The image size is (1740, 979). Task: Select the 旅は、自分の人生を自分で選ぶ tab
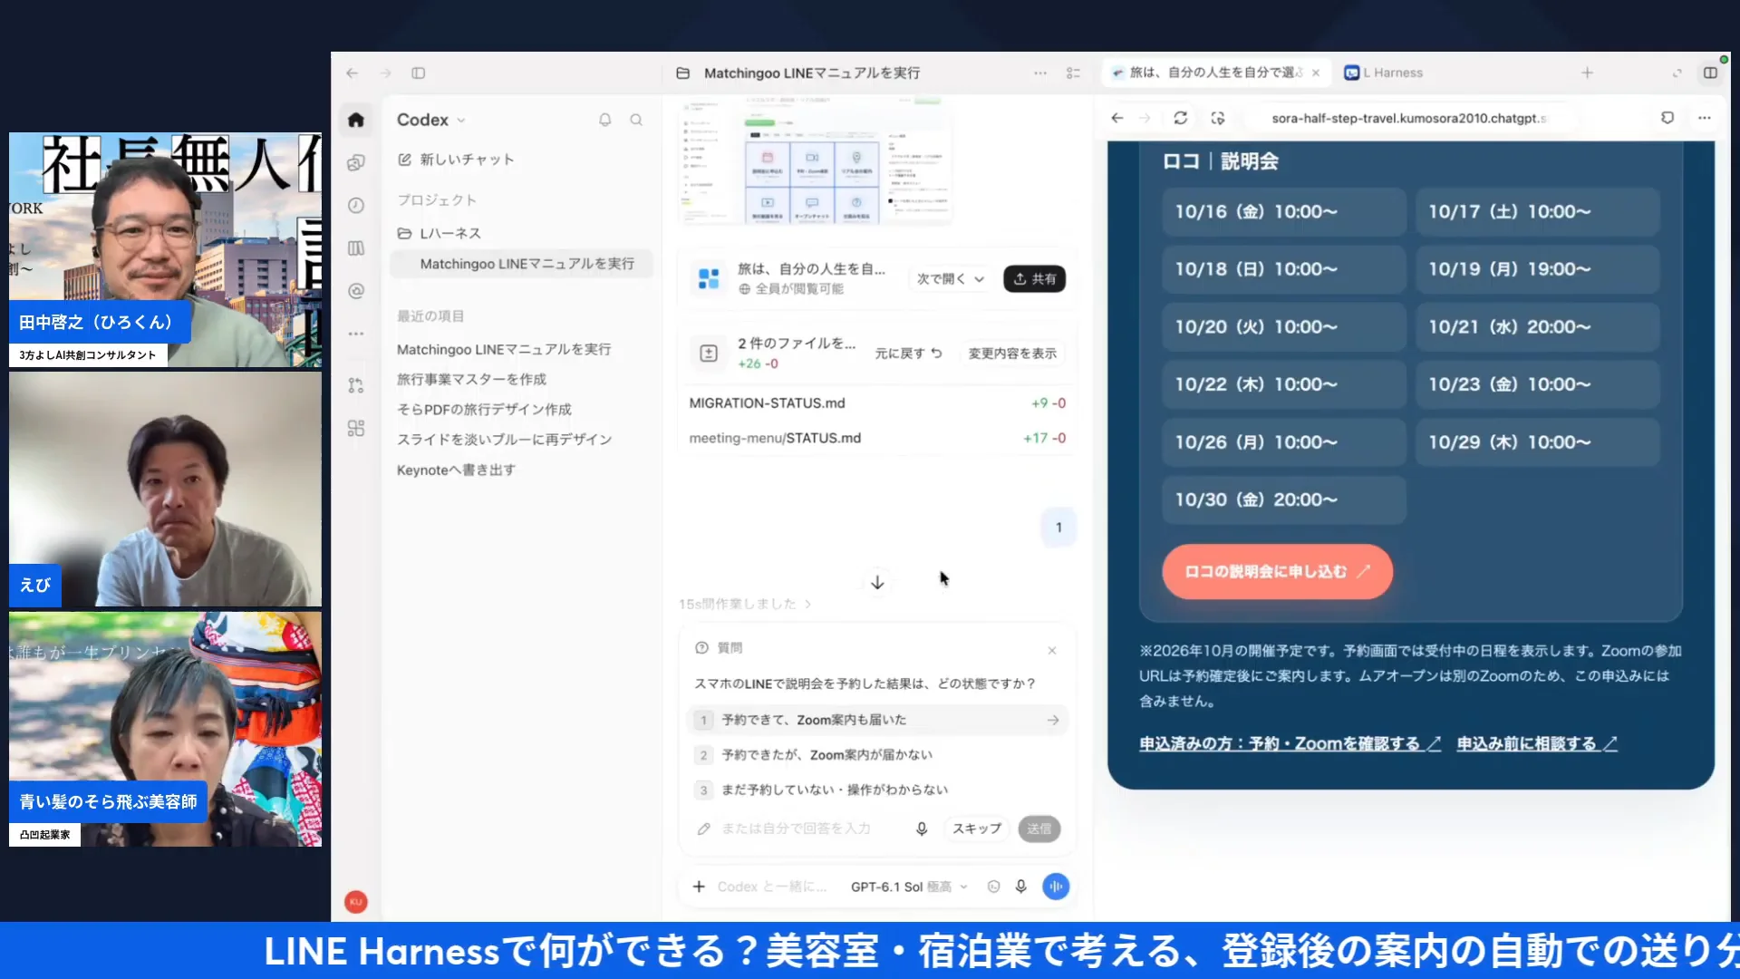tap(1216, 73)
